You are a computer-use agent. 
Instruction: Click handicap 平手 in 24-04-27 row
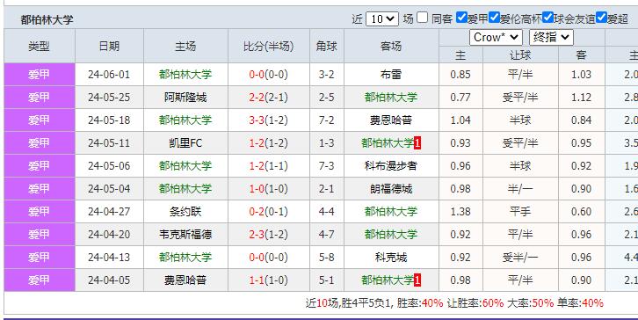(520, 211)
